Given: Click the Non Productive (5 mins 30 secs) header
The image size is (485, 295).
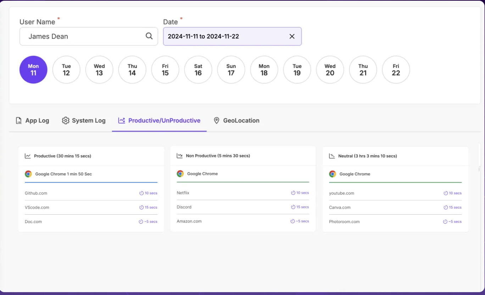Looking at the screenshot, I should click(x=218, y=156).
